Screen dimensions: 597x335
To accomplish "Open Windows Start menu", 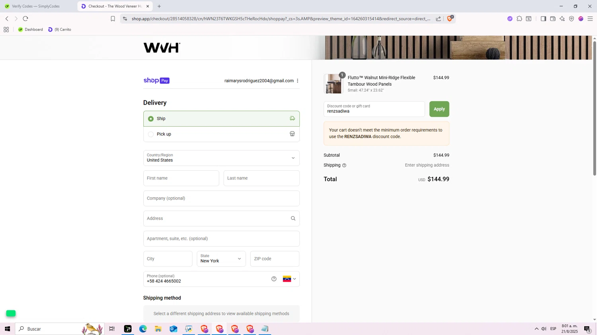I will click(x=7, y=329).
